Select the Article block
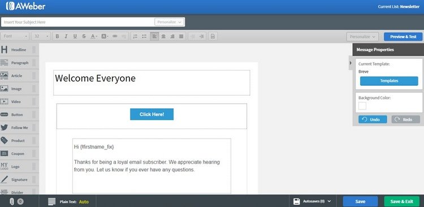This screenshot has width=424, height=207. point(19,76)
